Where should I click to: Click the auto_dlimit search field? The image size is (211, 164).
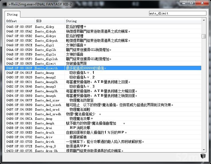(x=177, y=13)
